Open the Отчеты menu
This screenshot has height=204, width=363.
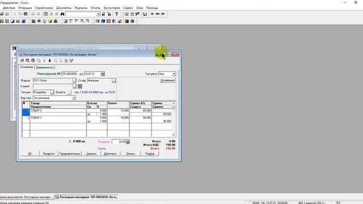(95, 8)
